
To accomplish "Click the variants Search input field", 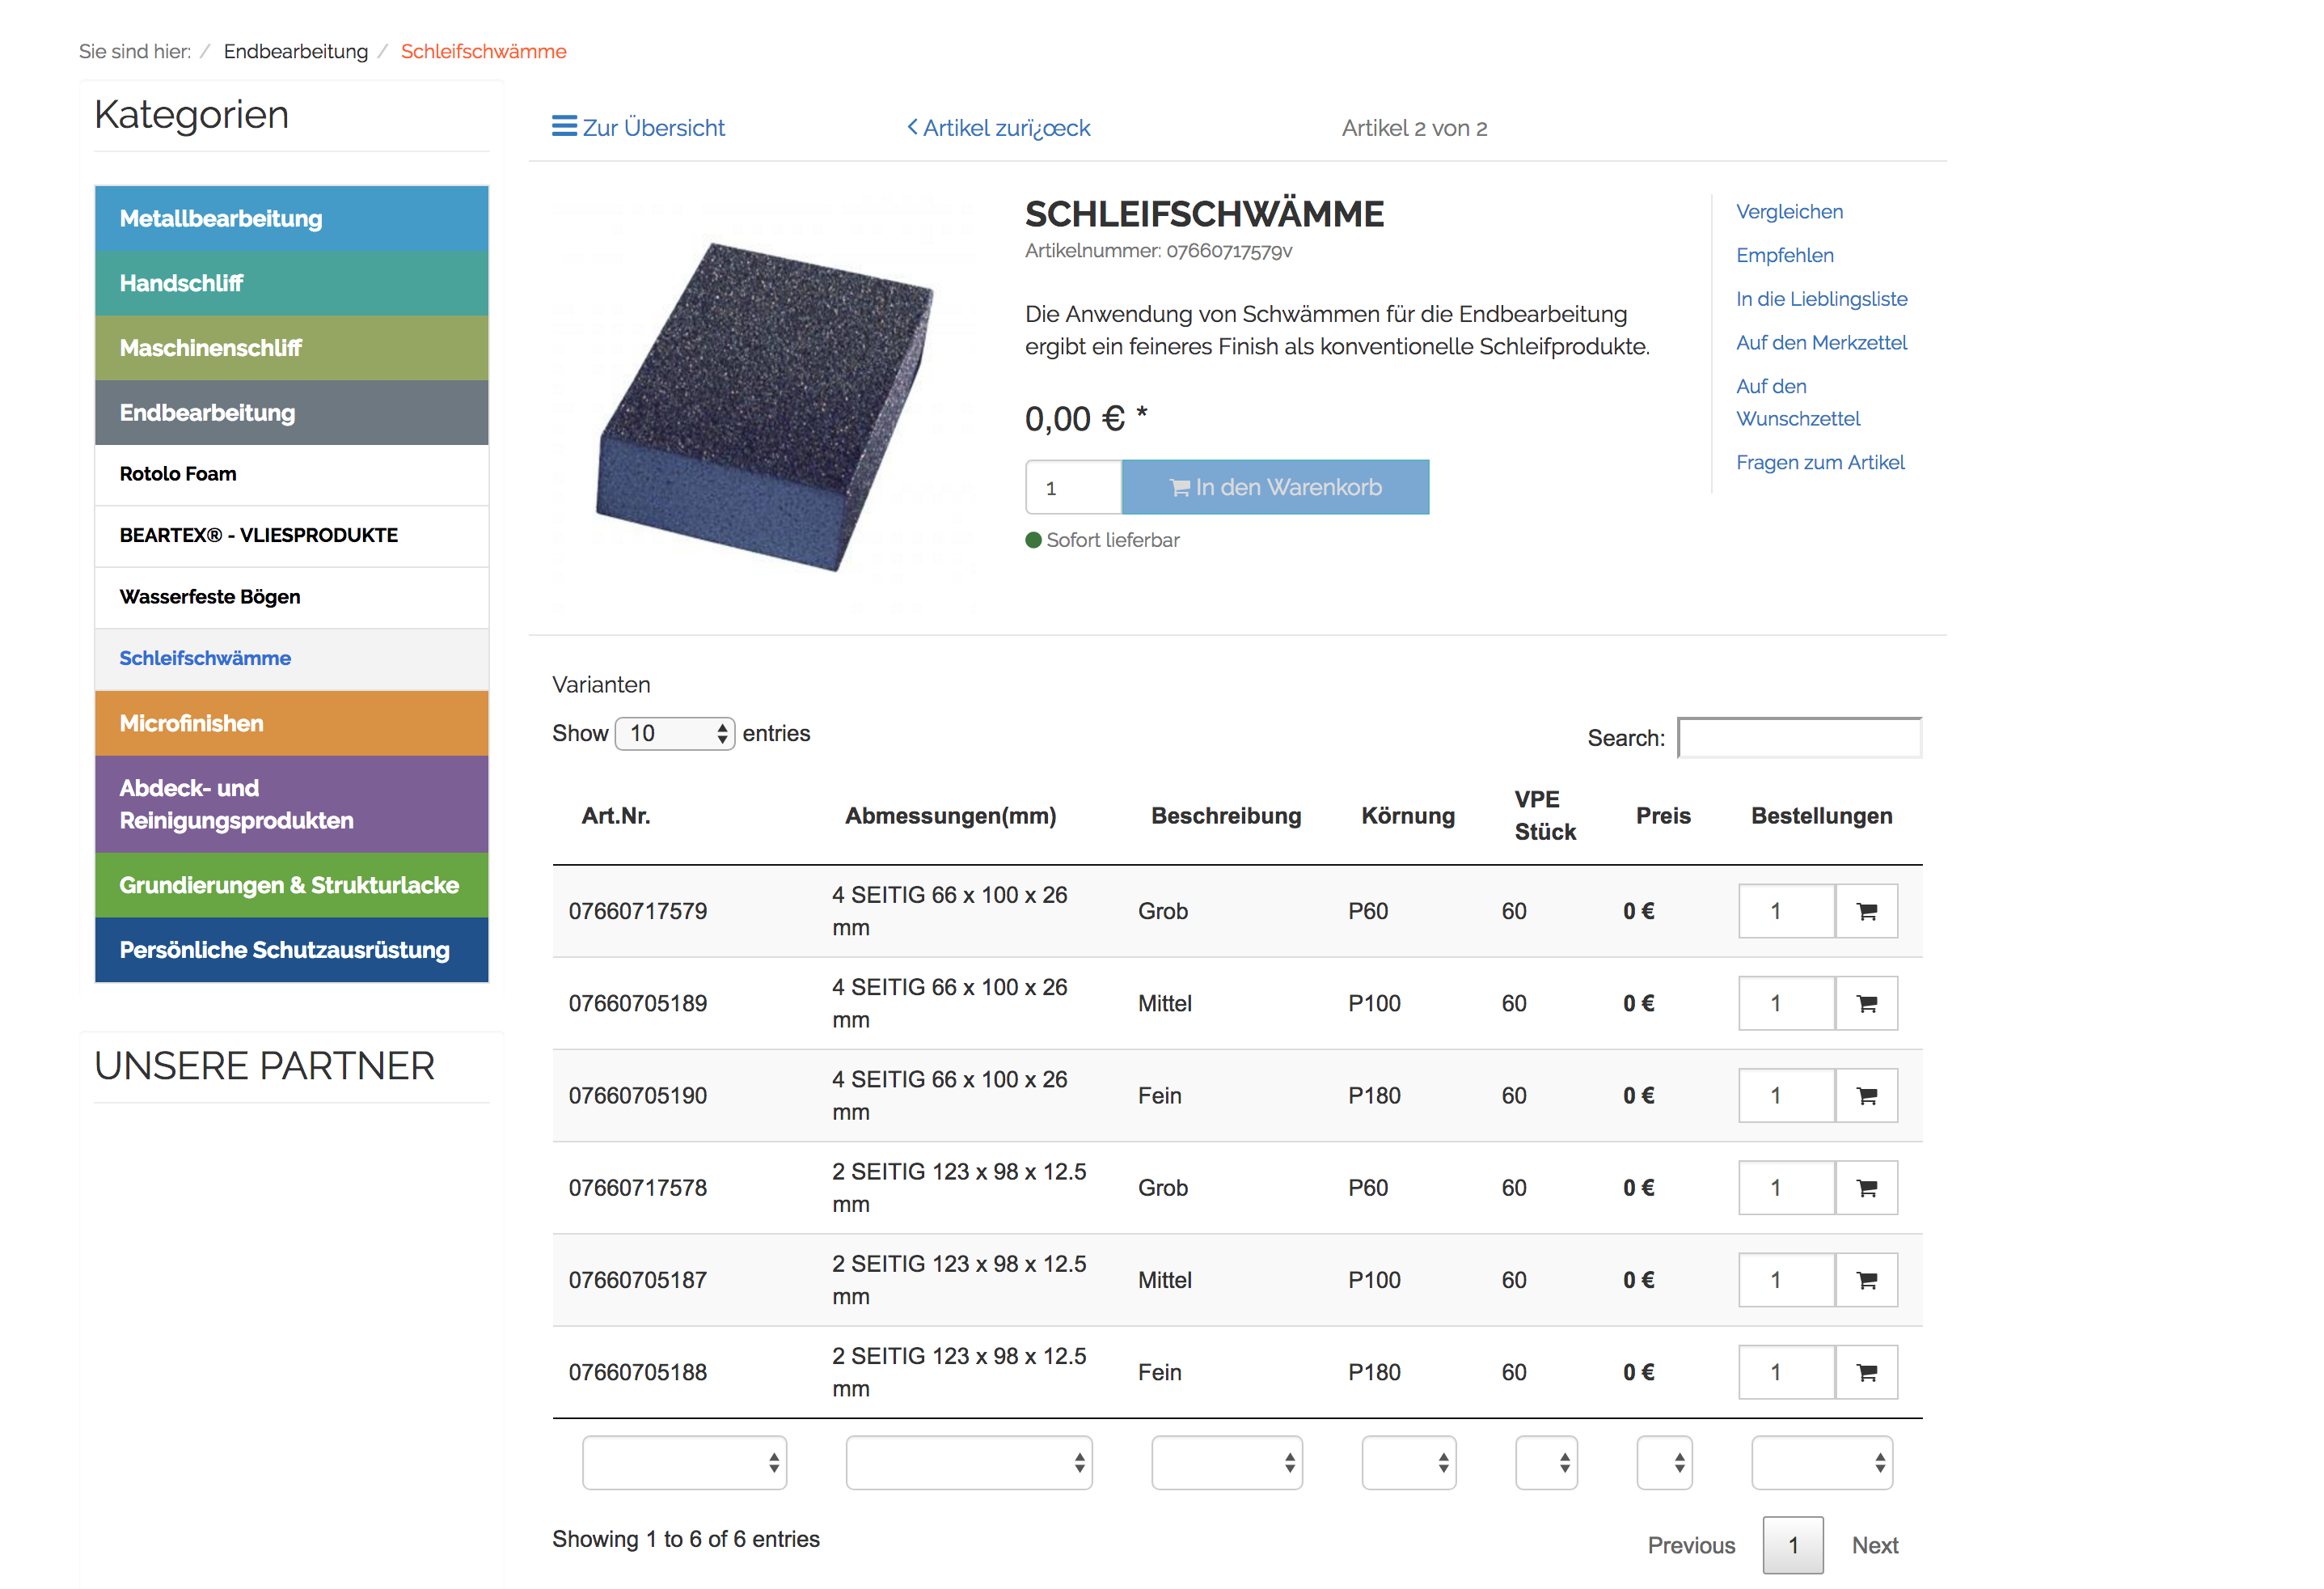I will [x=1799, y=739].
